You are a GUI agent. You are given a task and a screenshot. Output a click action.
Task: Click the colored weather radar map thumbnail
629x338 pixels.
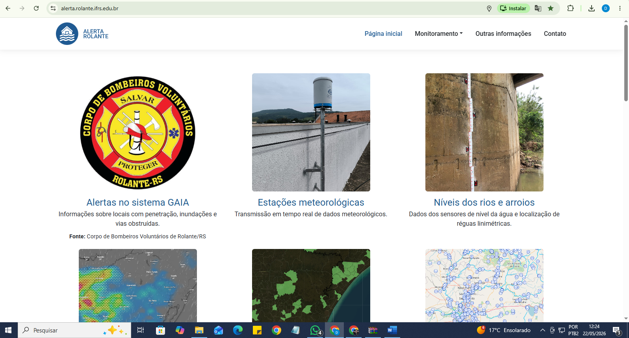tap(138, 286)
